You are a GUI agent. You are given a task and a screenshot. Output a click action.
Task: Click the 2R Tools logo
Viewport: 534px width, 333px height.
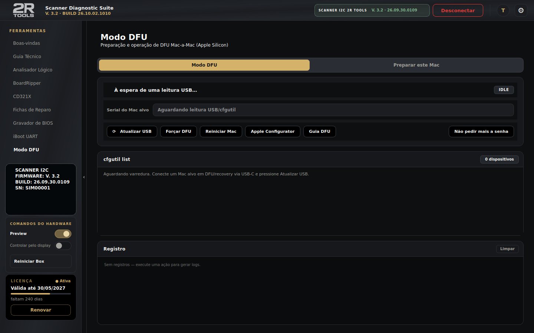(x=24, y=10)
